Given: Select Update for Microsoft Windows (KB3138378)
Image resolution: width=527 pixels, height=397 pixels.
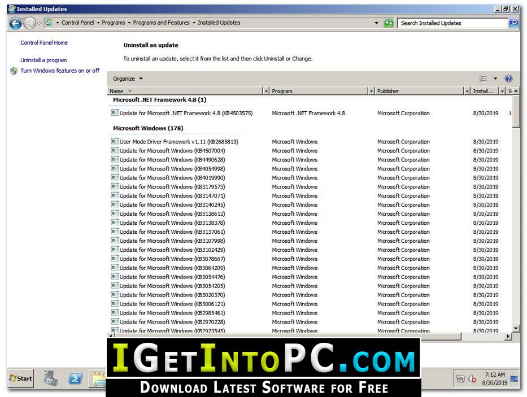Looking at the screenshot, I should point(172,223).
